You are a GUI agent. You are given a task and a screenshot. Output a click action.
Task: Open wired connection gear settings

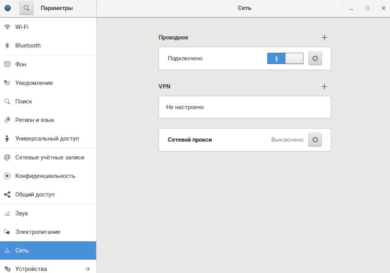point(315,58)
